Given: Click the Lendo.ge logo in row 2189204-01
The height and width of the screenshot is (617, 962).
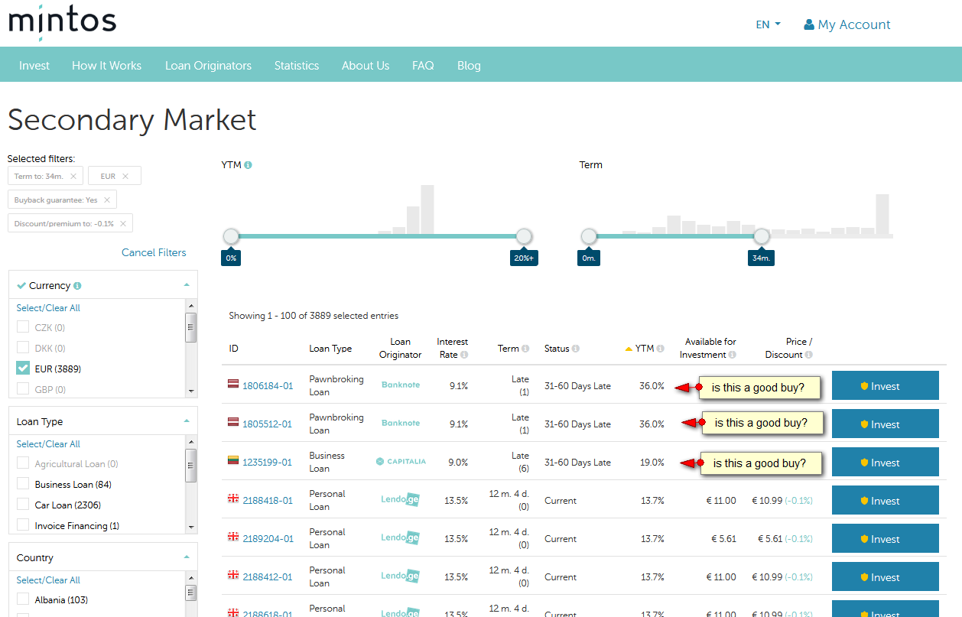Looking at the screenshot, I should tap(401, 538).
